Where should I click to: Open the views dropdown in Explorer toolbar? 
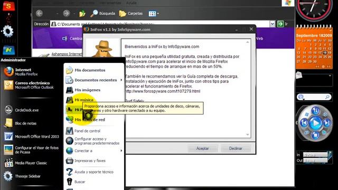pos(154,14)
